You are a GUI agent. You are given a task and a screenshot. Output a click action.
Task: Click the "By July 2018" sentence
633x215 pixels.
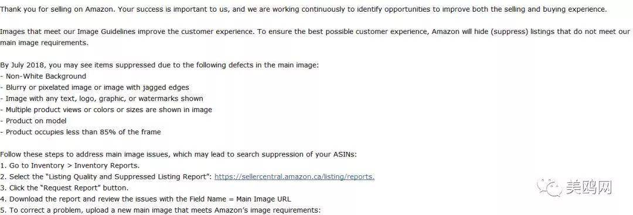click(x=159, y=65)
